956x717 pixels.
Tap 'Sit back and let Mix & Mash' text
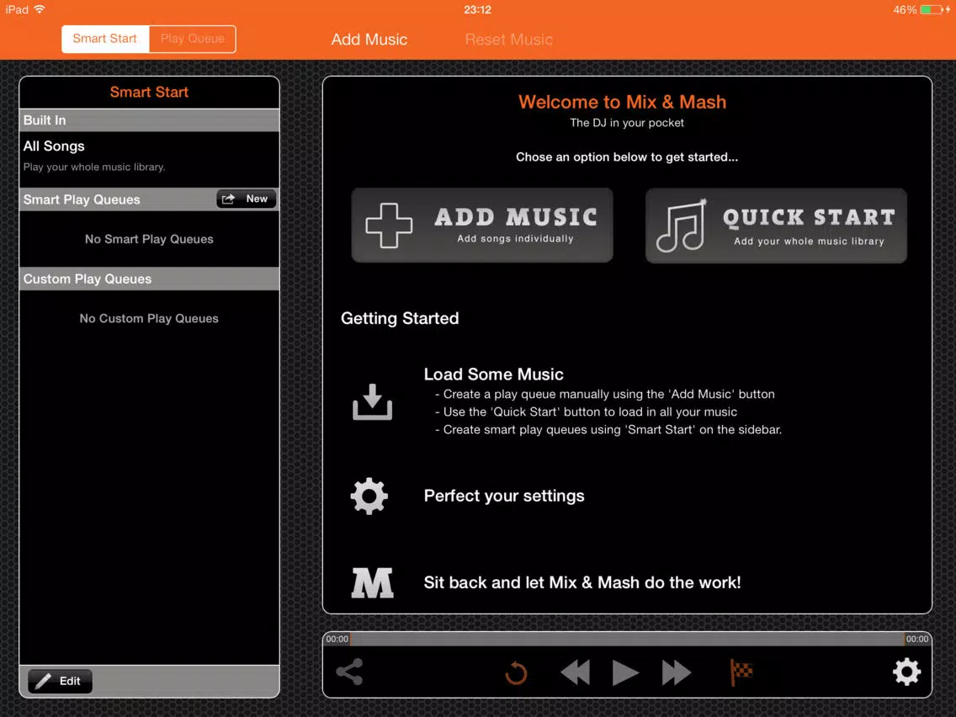[x=582, y=582]
